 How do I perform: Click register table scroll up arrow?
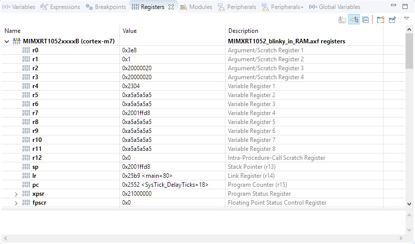coord(409,29)
